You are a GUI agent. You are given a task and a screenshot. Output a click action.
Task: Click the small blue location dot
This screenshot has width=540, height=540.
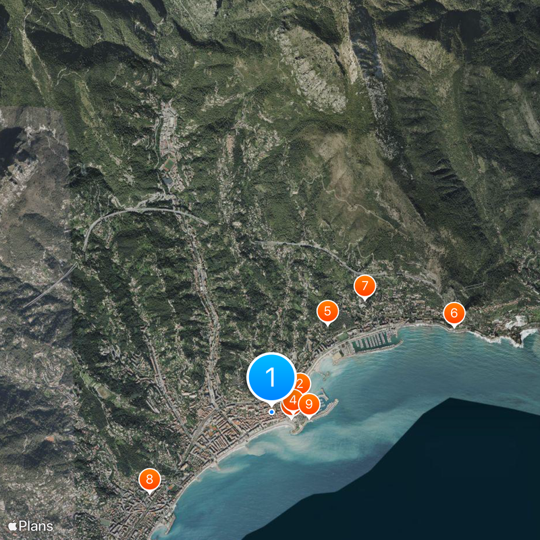(x=271, y=410)
